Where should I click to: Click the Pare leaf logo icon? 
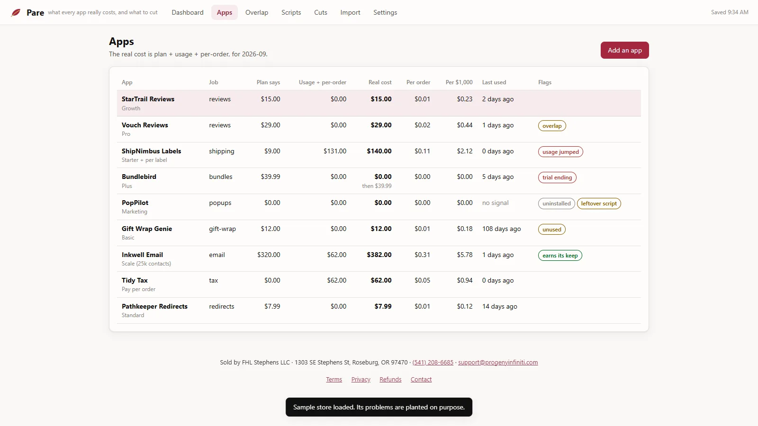(x=16, y=12)
